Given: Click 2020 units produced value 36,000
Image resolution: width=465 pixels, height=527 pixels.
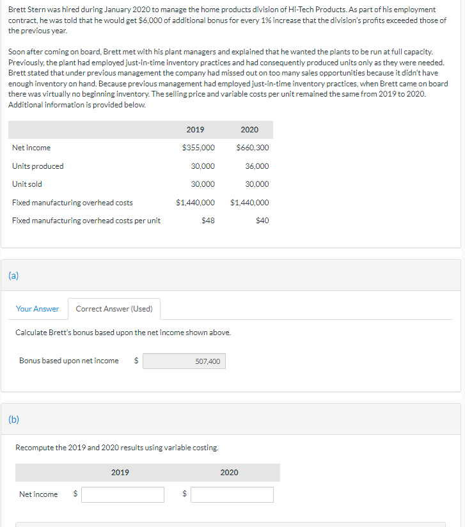Looking at the screenshot, I should [x=257, y=166].
